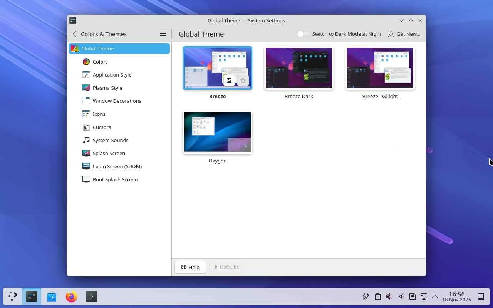Click the System Settings taskbar icon
This screenshot has width=493, height=308.
(x=32, y=296)
